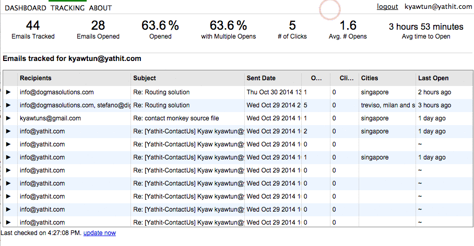Expand the kyawtuns@gmail.com row arrow

8,118
